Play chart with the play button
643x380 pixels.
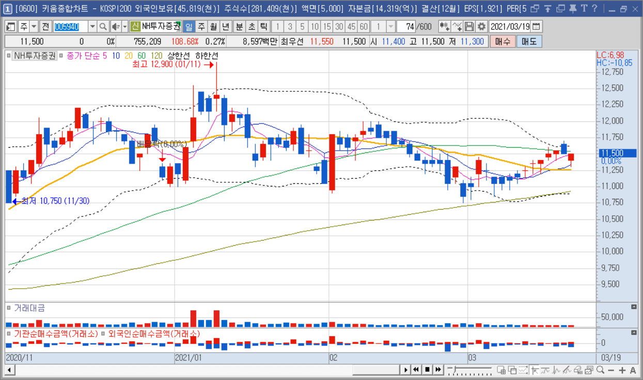[406, 370]
